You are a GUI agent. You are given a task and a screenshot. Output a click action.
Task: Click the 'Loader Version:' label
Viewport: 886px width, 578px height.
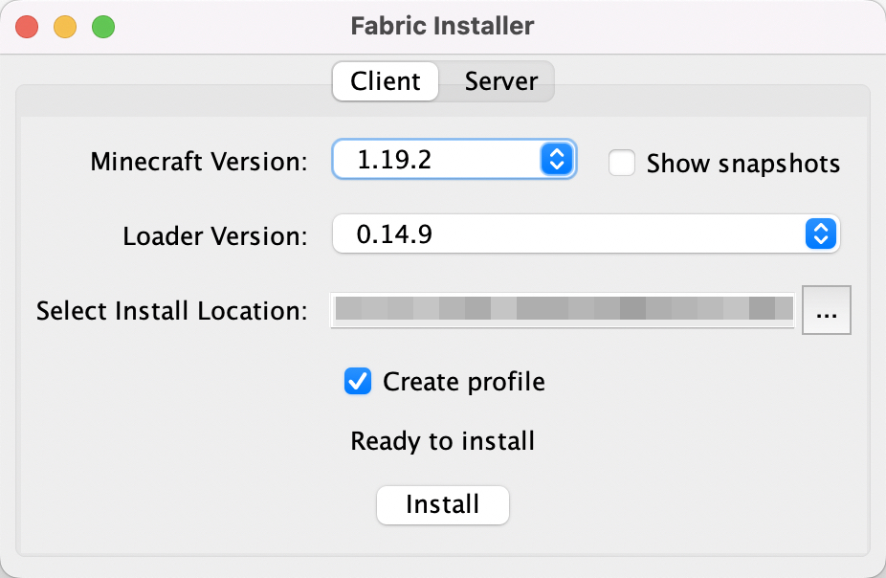click(215, 236)
